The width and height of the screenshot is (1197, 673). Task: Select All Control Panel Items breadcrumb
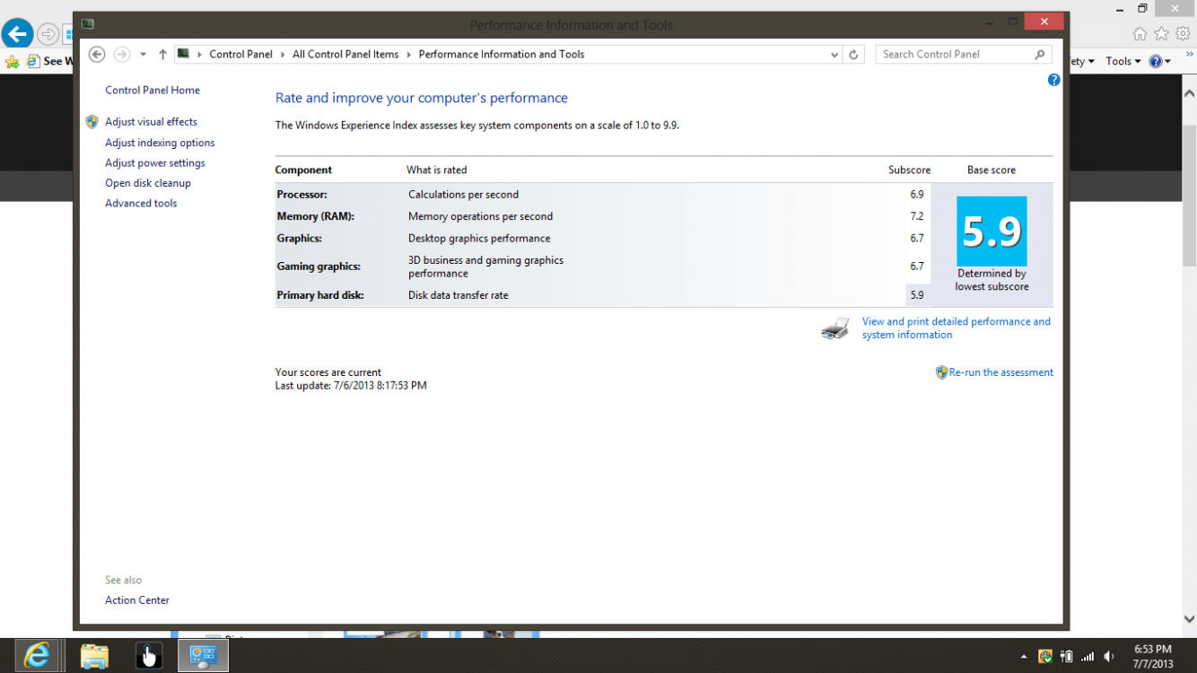(x=345, y=54)
